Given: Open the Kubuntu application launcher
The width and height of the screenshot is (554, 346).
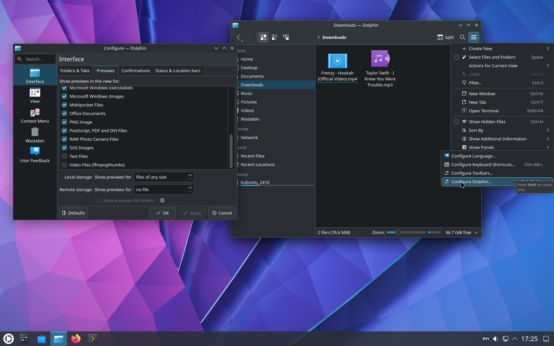Looking at the screenshot, I should 9,338.
